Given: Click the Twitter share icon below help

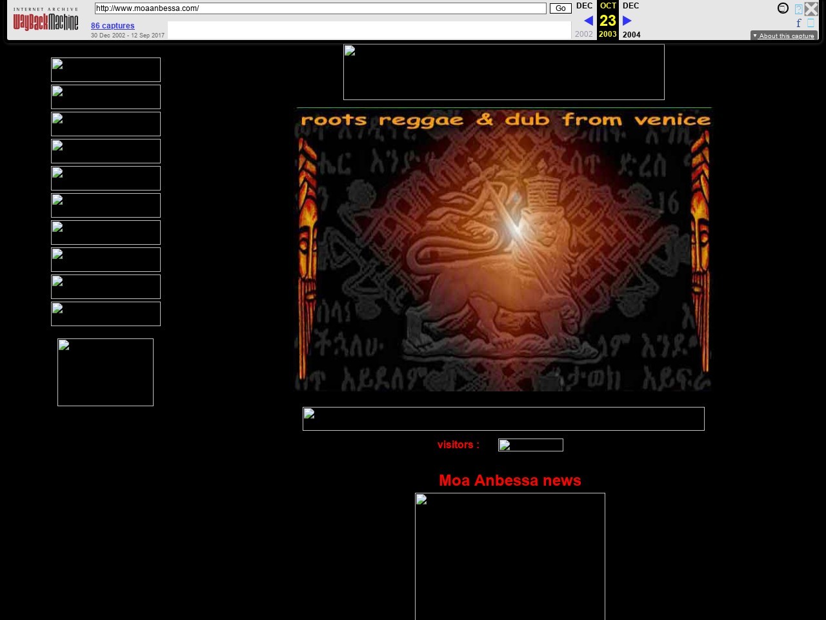Looking at the screenshot, I should [811, 23].
